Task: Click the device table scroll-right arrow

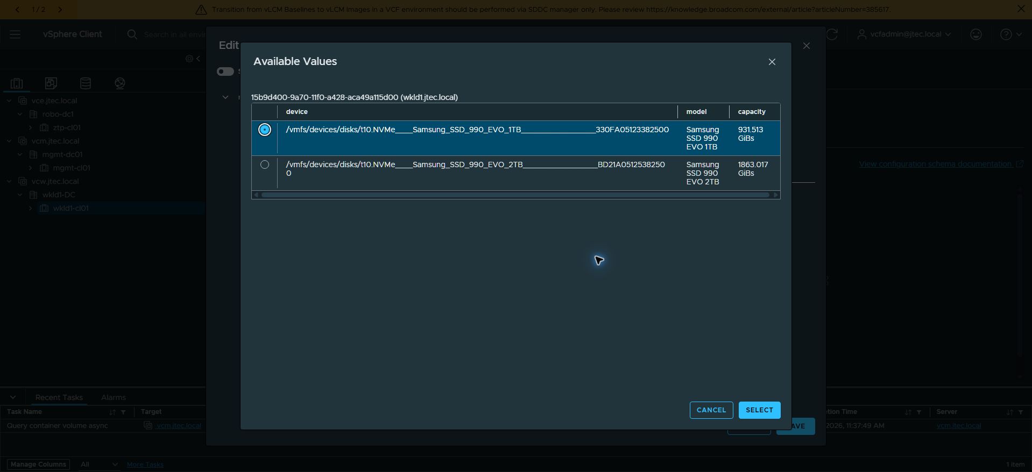Action: [776, 195]
